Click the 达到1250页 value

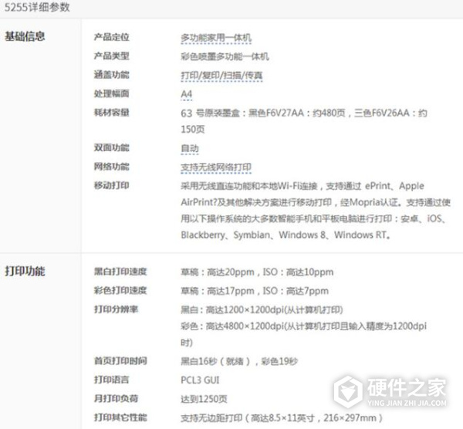(204, 399)
